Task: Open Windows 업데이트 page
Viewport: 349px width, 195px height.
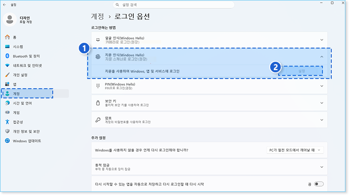Action: point(27,141)
